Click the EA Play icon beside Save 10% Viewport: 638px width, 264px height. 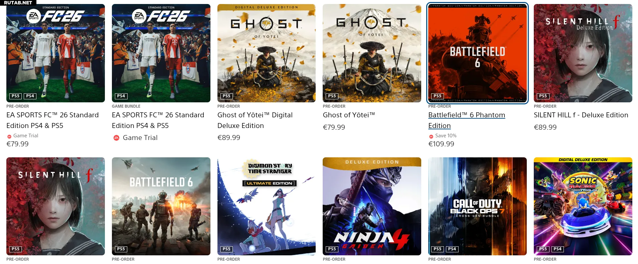[x=431, y=136]
